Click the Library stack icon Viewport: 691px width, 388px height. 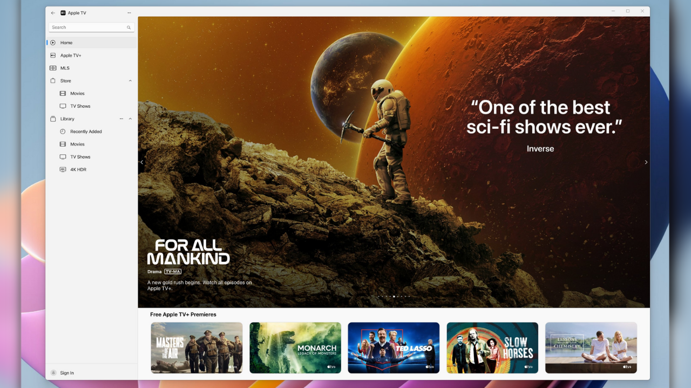pyautogui.click(x=53, y=119)
